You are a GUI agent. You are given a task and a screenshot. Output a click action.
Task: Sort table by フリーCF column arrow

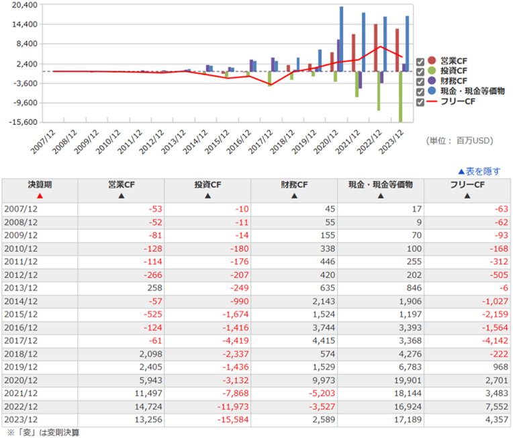tap(467, 195)
